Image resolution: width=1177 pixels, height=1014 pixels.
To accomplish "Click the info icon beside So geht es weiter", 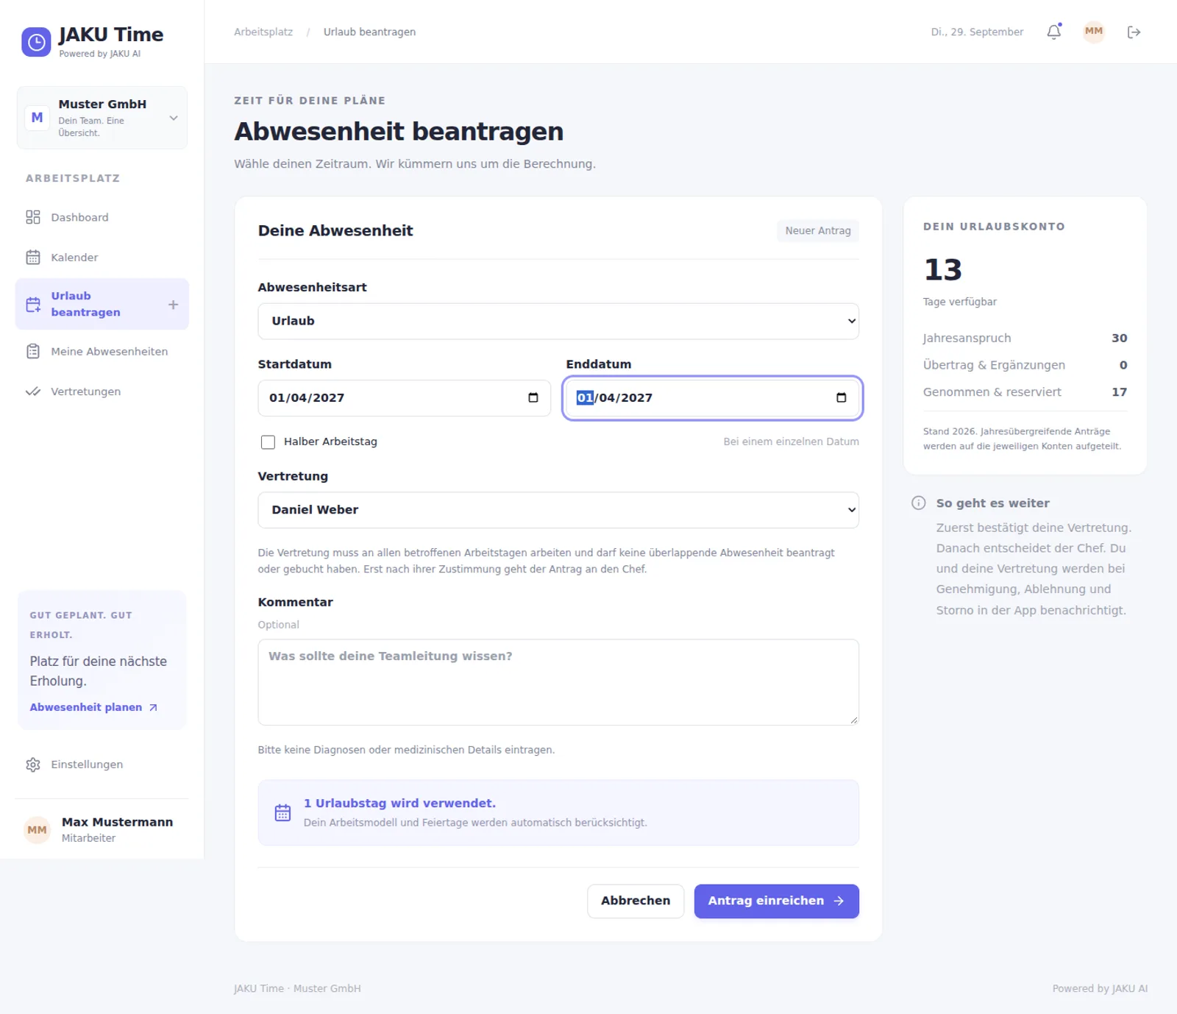I will click(919, 503).
